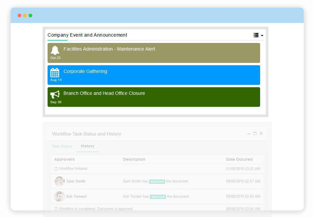Open the Corporate Gathering event title
Viewport: 313px width, 217px height.
click(x=85, y=71)
